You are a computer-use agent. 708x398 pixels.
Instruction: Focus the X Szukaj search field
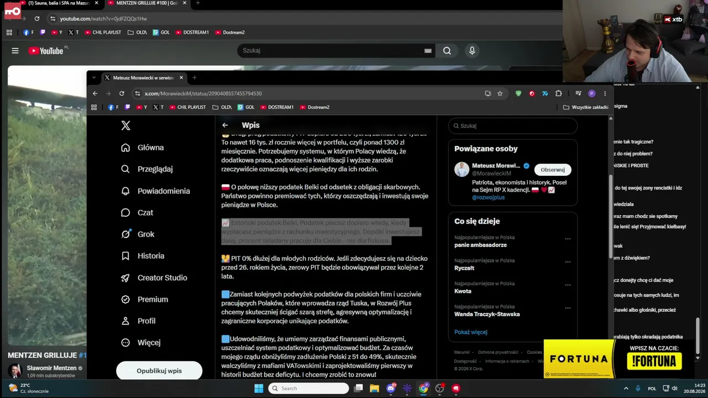point(513,125)
